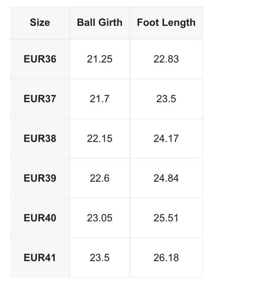Click the Size column header
The image size is (279, 281).
(x=40, y=22)
